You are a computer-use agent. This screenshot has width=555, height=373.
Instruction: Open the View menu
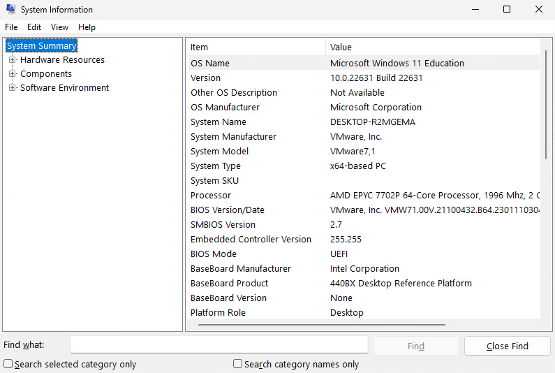(59, 27)
